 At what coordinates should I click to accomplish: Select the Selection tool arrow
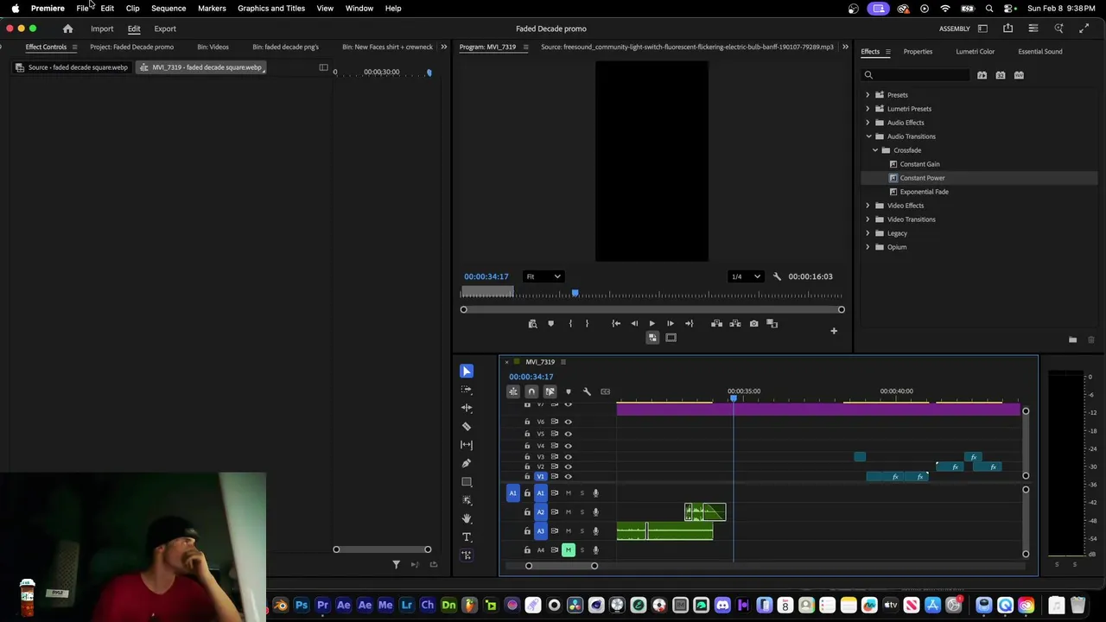[x=467, y=371]
